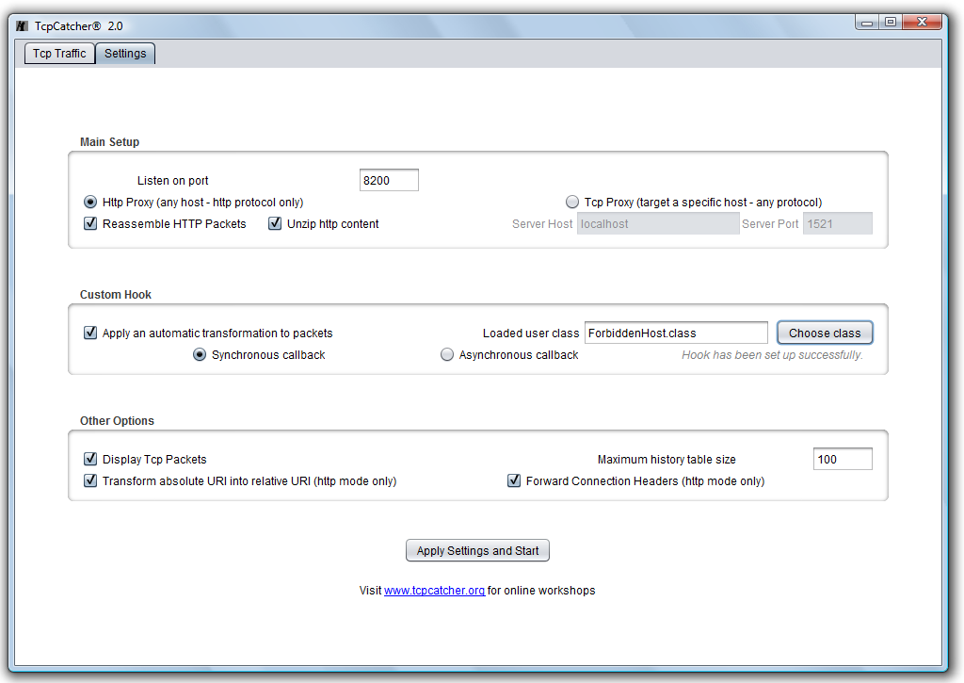964x683 pixels.
Task: Click the Custom Hook section label
Action: (116, 295)
